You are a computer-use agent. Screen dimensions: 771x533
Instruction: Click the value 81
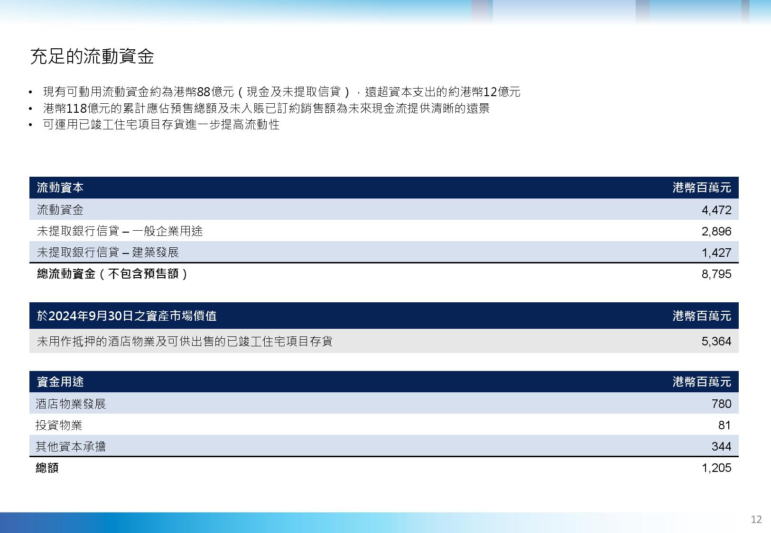tap(725, 425)
